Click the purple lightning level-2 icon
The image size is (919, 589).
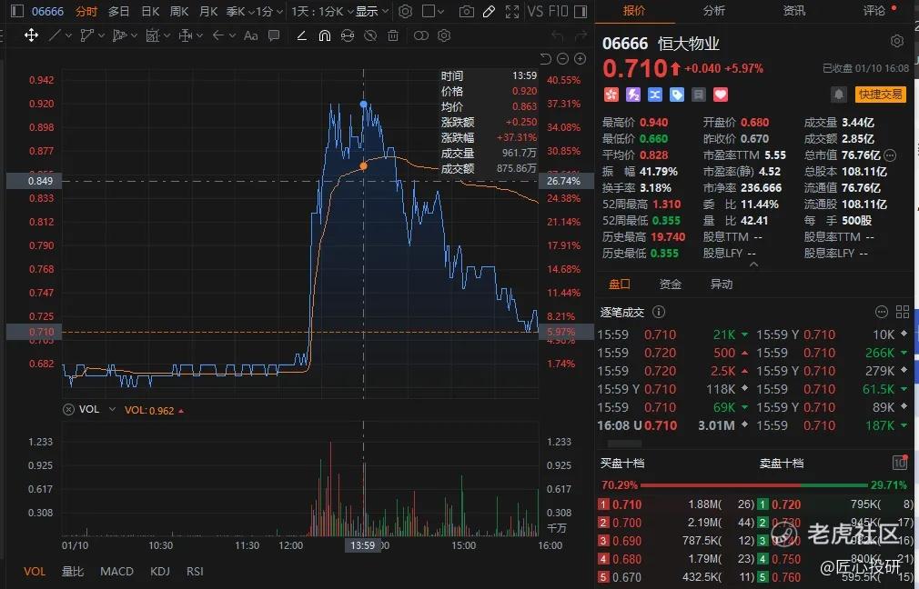[x=633, y=95]
